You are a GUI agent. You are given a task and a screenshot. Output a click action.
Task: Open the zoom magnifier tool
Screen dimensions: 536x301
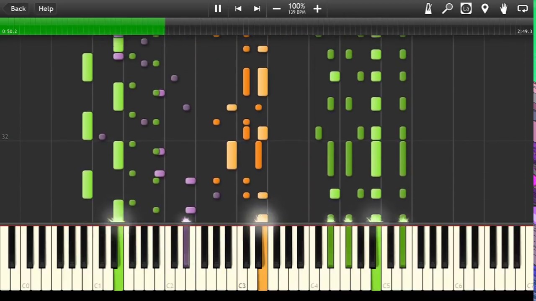click(x=447, y=8)
